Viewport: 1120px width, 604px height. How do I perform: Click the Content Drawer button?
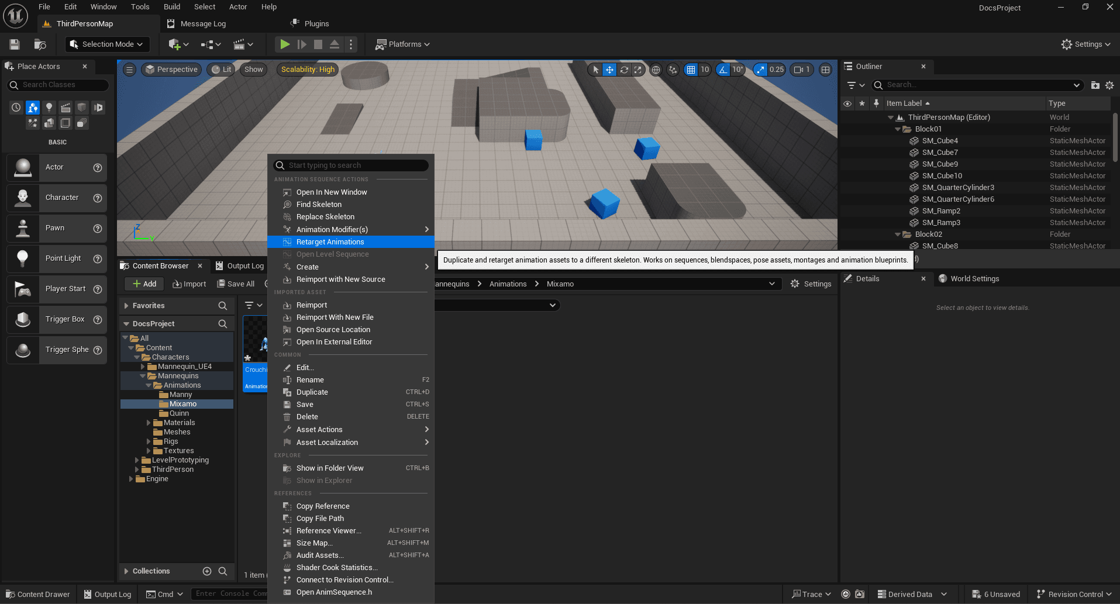[38, 594]
